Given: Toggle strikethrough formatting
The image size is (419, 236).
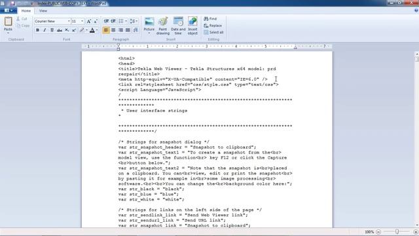Looking at the screenshot, I should click(60, 30).
